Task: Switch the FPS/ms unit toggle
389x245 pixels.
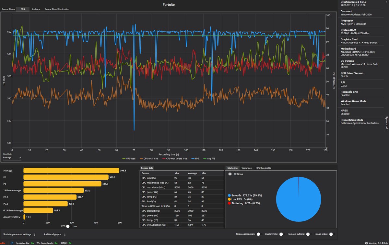Action: (x=67, y=226)
